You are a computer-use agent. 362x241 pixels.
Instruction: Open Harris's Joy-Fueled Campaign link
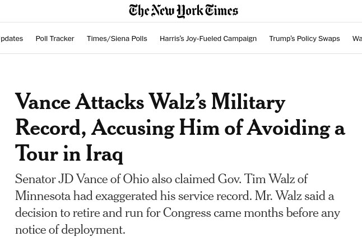pos(208,39)
